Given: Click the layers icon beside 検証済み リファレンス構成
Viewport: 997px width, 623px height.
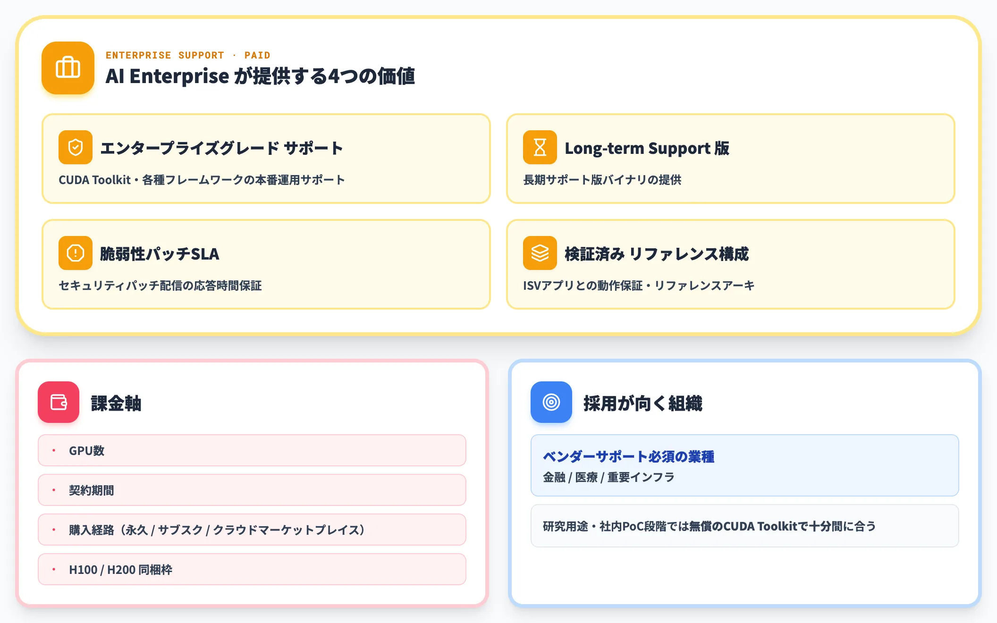Looking at the screenshot, I should 540,253.
